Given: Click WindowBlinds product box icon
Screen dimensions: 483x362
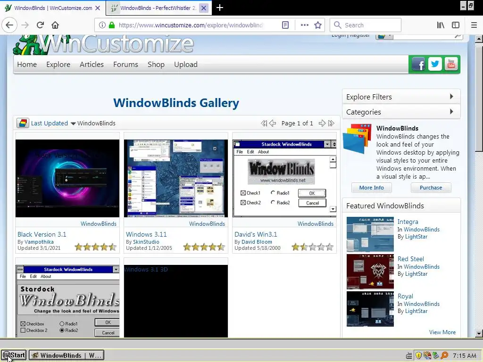Looking at the screenshot, I should [x=358, y=138].
